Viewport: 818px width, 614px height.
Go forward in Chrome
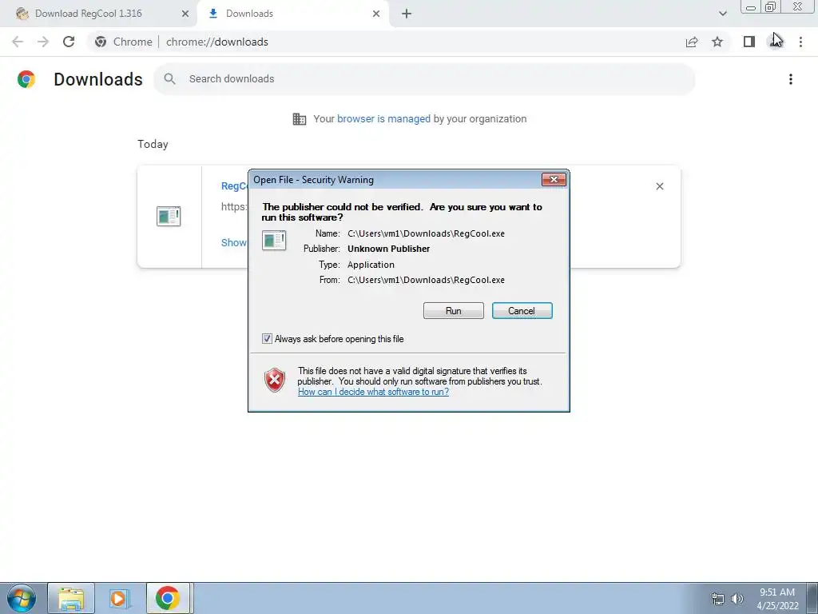pyautogui.click(x=43, y=42)
